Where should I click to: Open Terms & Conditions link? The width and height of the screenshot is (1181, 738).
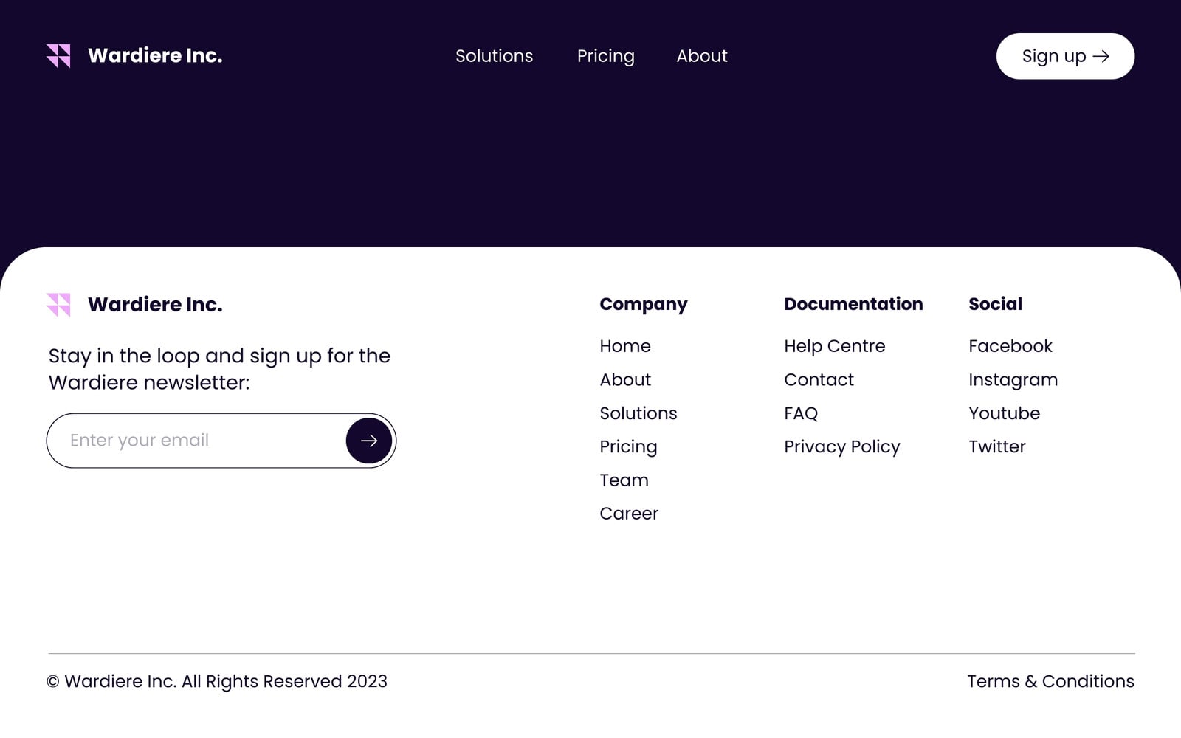1050,681
